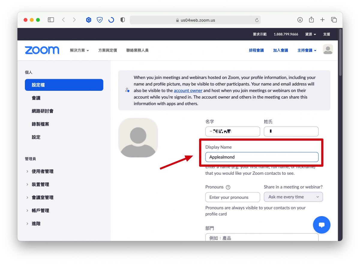Click the Enter your pronouns field

pyautogui.click(x=232, y=197)
